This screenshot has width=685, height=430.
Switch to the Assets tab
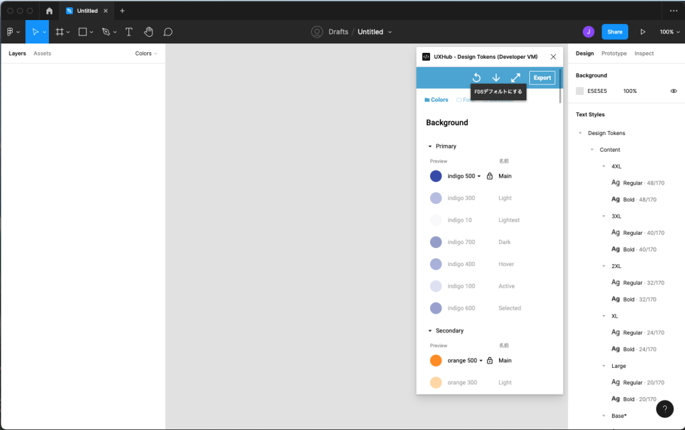pyautogui.click(x=42, y=53)
